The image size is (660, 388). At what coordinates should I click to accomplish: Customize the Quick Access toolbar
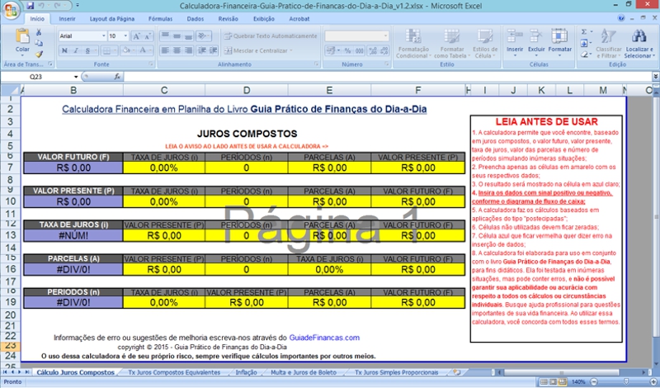78,6
